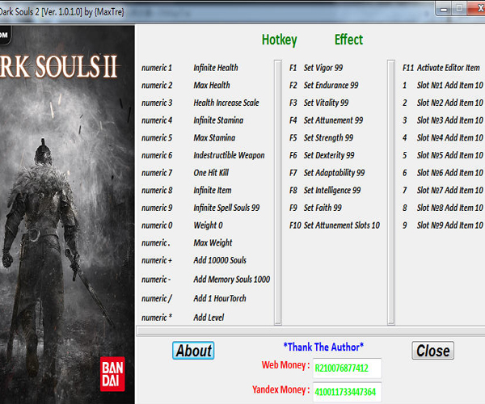Select the Set Faith 99 text
The width and height of the screenshot is (485, 404).
coord(323,208)
